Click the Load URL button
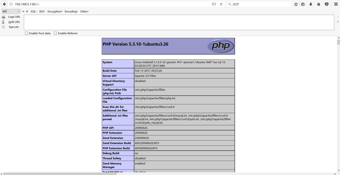Image resolution: width=340 pixels, height=175 pixels. [x=14, y=17]
